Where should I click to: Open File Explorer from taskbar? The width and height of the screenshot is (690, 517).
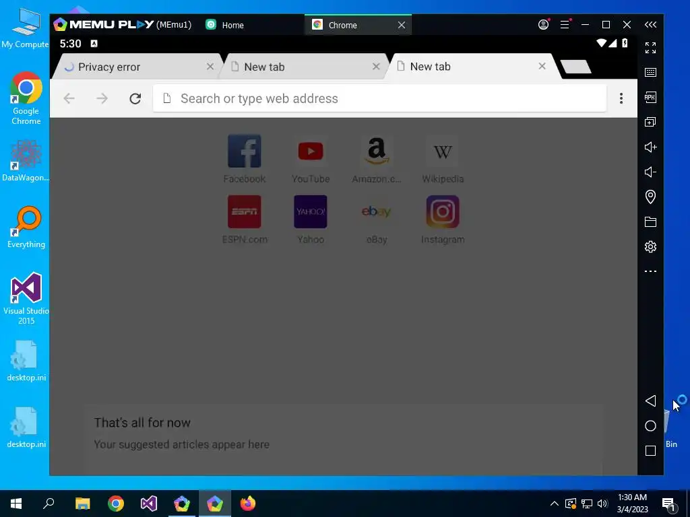click(x=82, y=504)
